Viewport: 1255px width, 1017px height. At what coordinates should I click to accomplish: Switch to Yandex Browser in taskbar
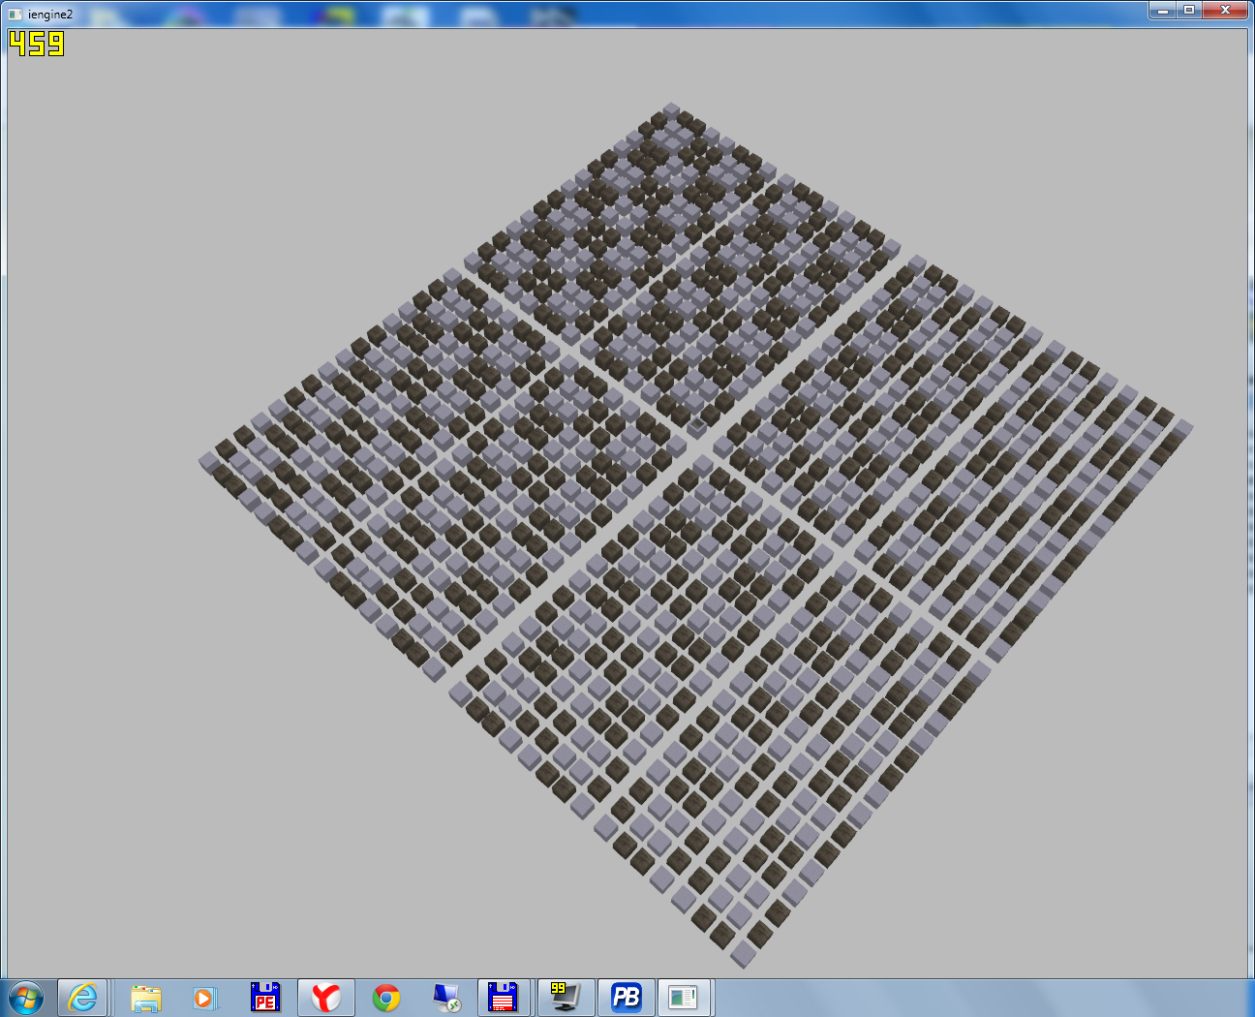coord(325,997)
